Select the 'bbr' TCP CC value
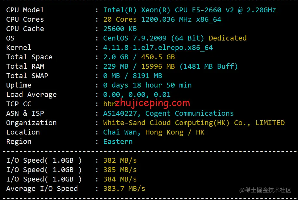Screen dimensions: 298x200 click(x=109, y=104)
